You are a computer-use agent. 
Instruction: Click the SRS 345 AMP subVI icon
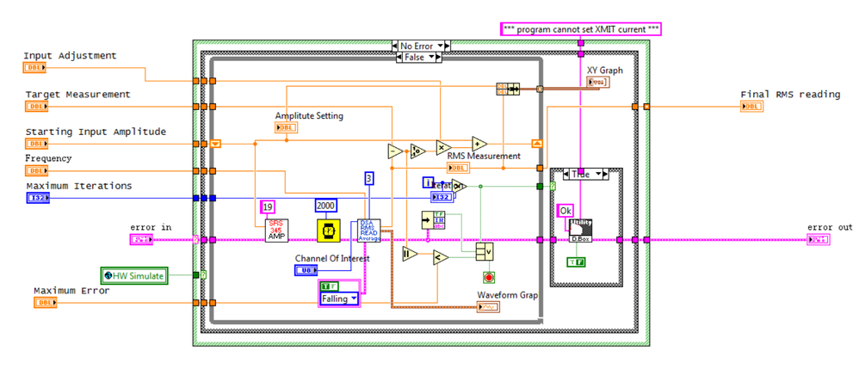tap(276, 231)
